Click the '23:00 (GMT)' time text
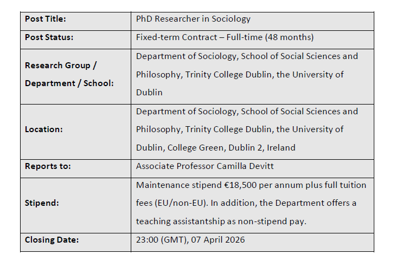Viewport: 396px width, 267px height. [x=159, y=240]
